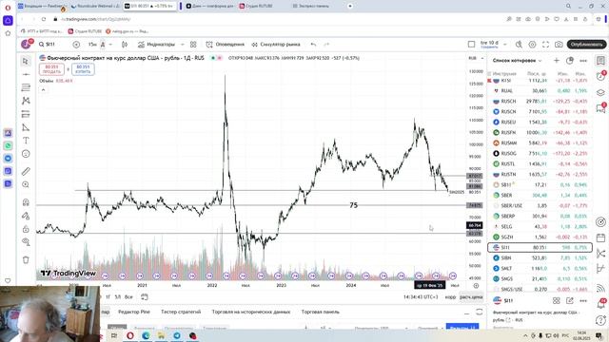Lock all drawing tools
The height and width of the screenshot is (342, 609).
pos(26,229)
